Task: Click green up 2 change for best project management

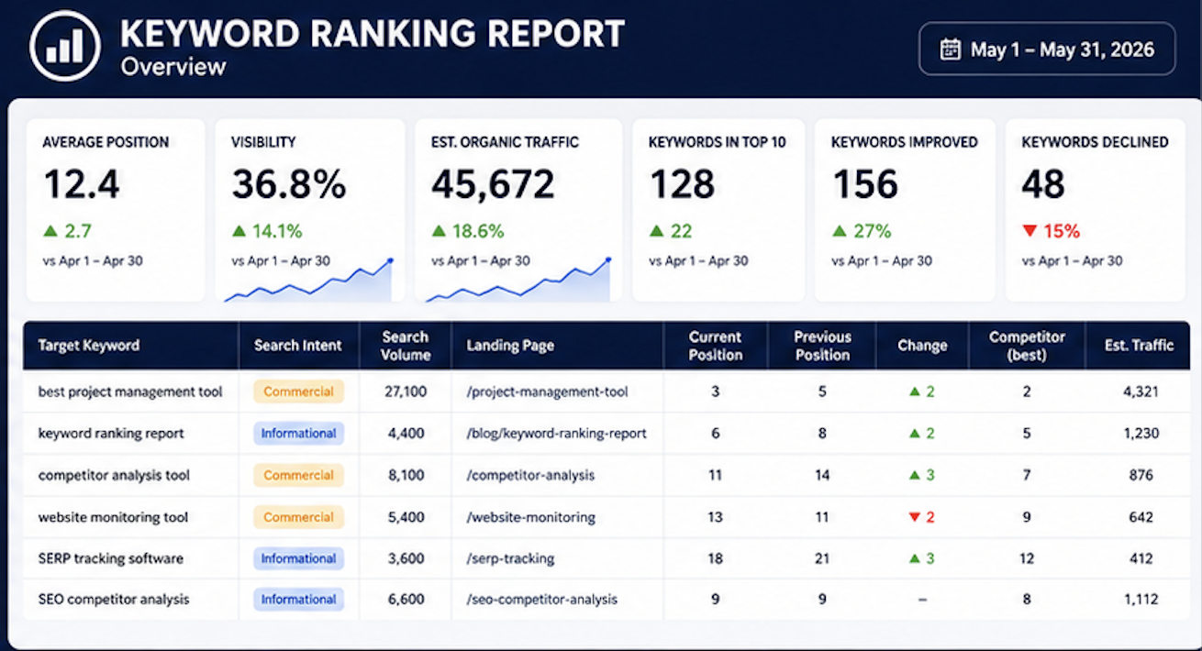Action: pyautogui.click(x=922, y=392)
